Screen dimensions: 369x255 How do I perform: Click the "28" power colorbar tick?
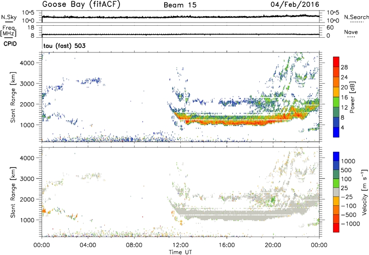[344, 67]
